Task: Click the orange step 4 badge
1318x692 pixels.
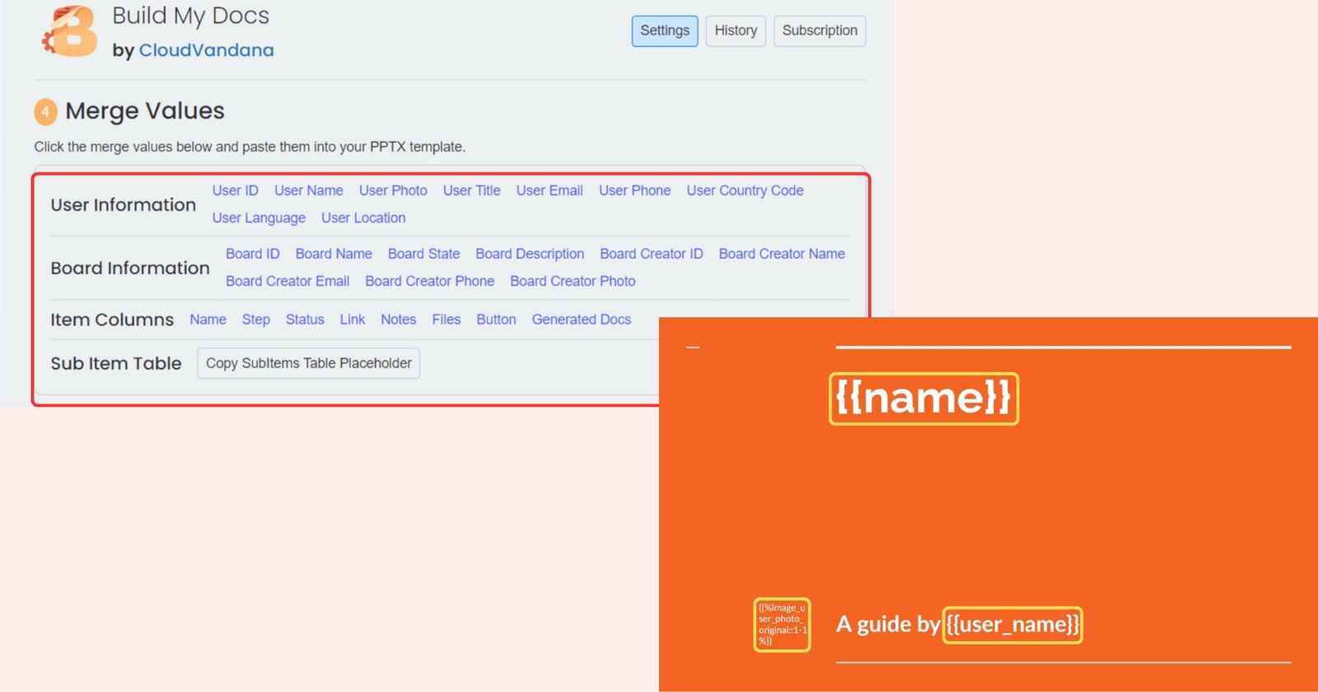Action: 45,111
